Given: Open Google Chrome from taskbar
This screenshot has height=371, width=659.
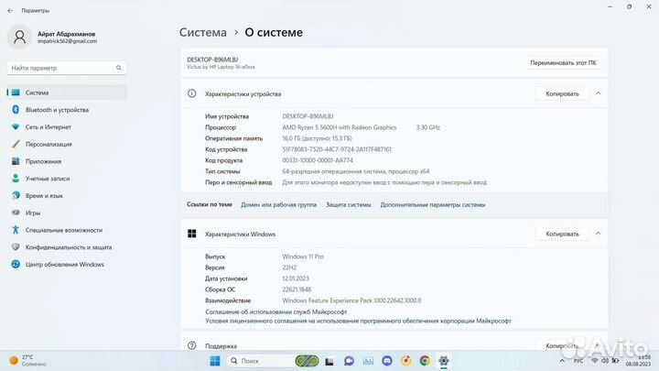Looking at the screenshot, I should 425,361.
